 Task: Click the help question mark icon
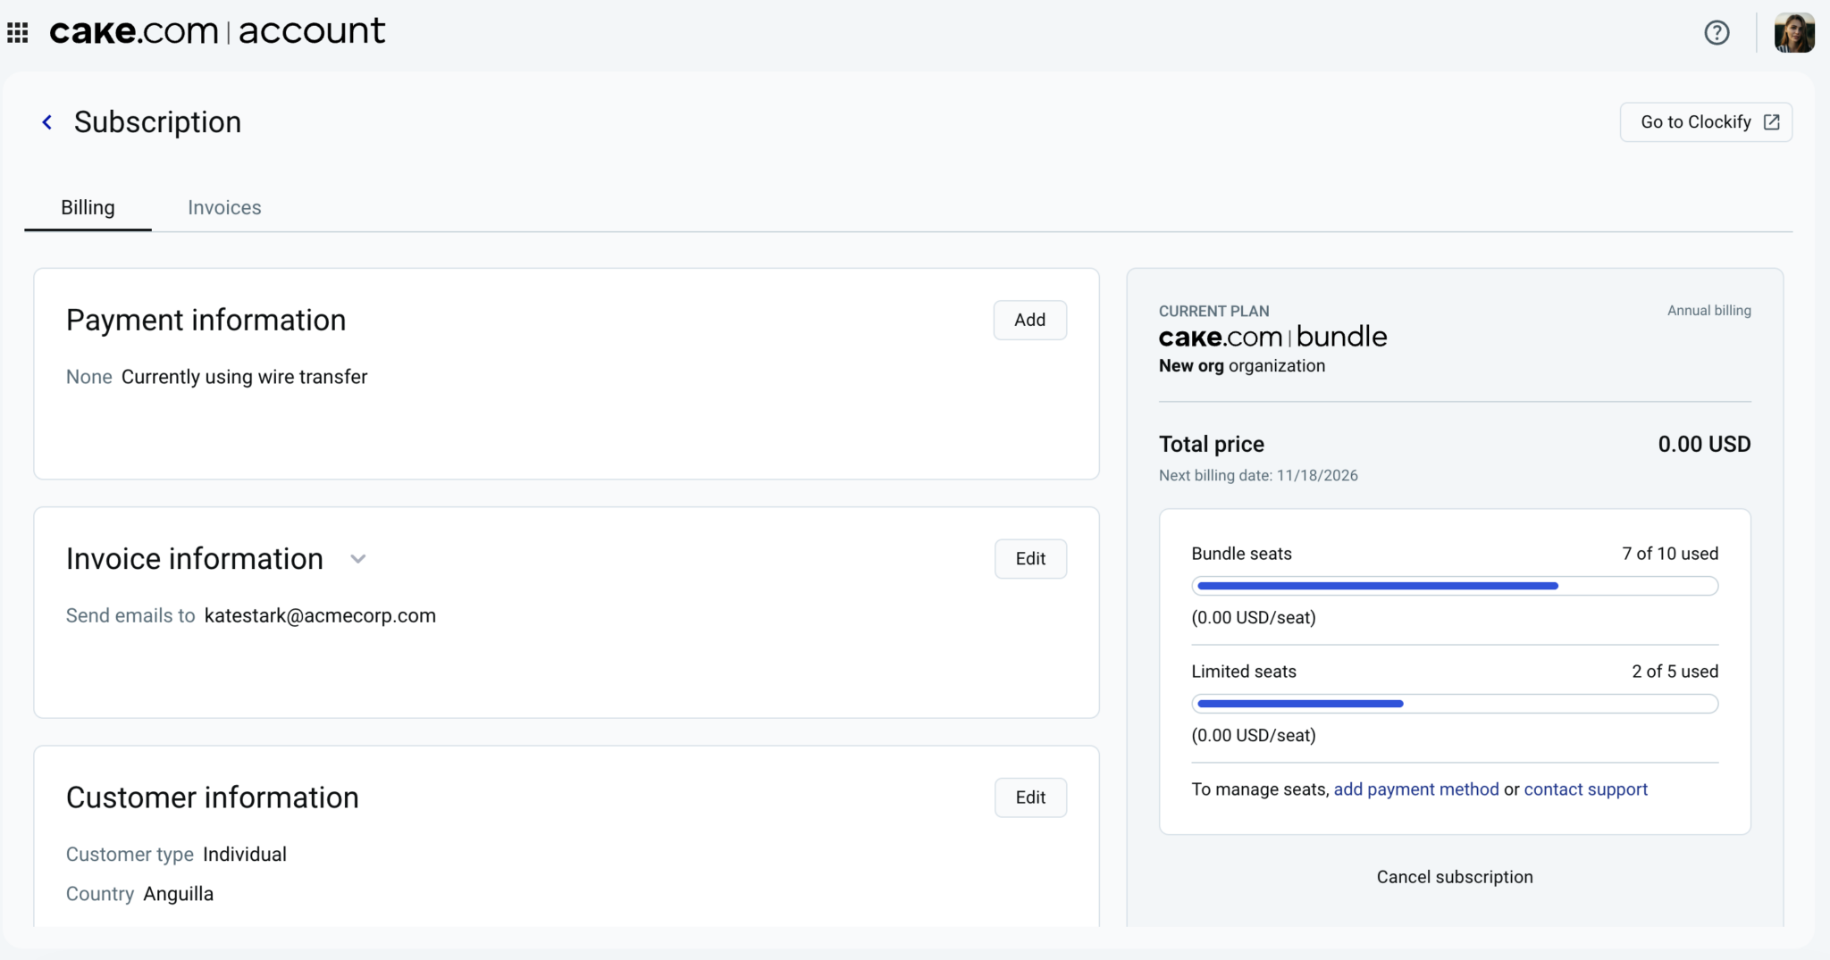pyautogui.click(x=1717, y=33)
